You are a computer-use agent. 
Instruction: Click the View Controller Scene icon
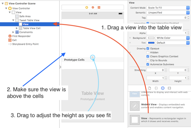tap(6, 4)
